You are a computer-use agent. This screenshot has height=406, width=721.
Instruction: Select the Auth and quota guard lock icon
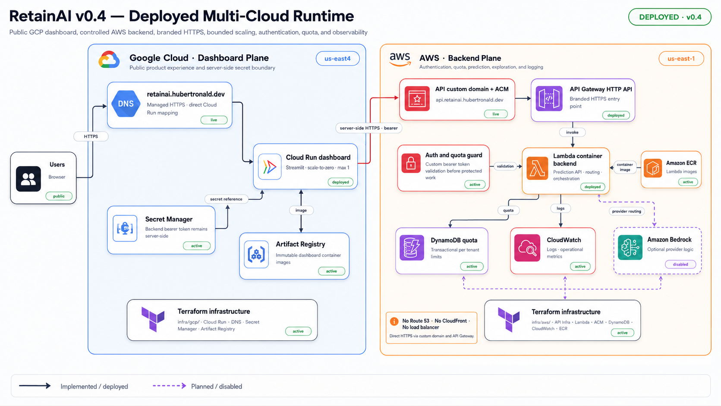411,164
